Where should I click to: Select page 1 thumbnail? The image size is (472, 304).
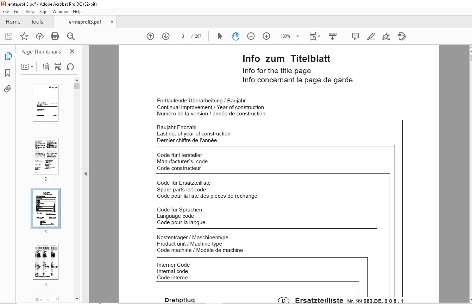coord(46,103)
